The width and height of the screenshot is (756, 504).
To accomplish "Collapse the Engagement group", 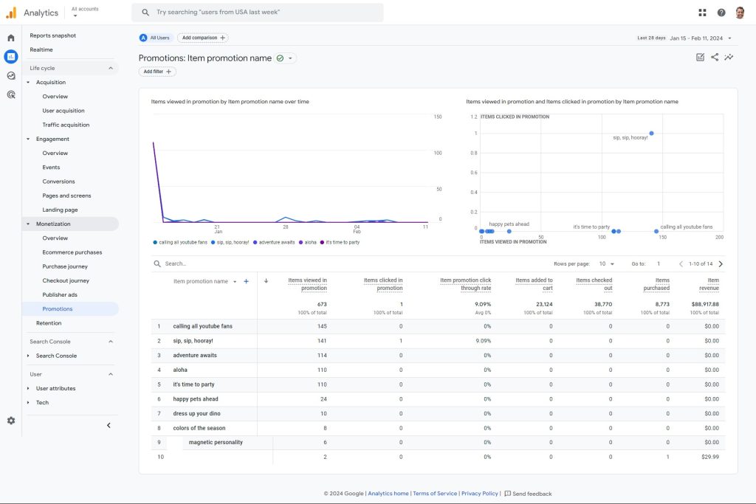I will click(28, 139).
